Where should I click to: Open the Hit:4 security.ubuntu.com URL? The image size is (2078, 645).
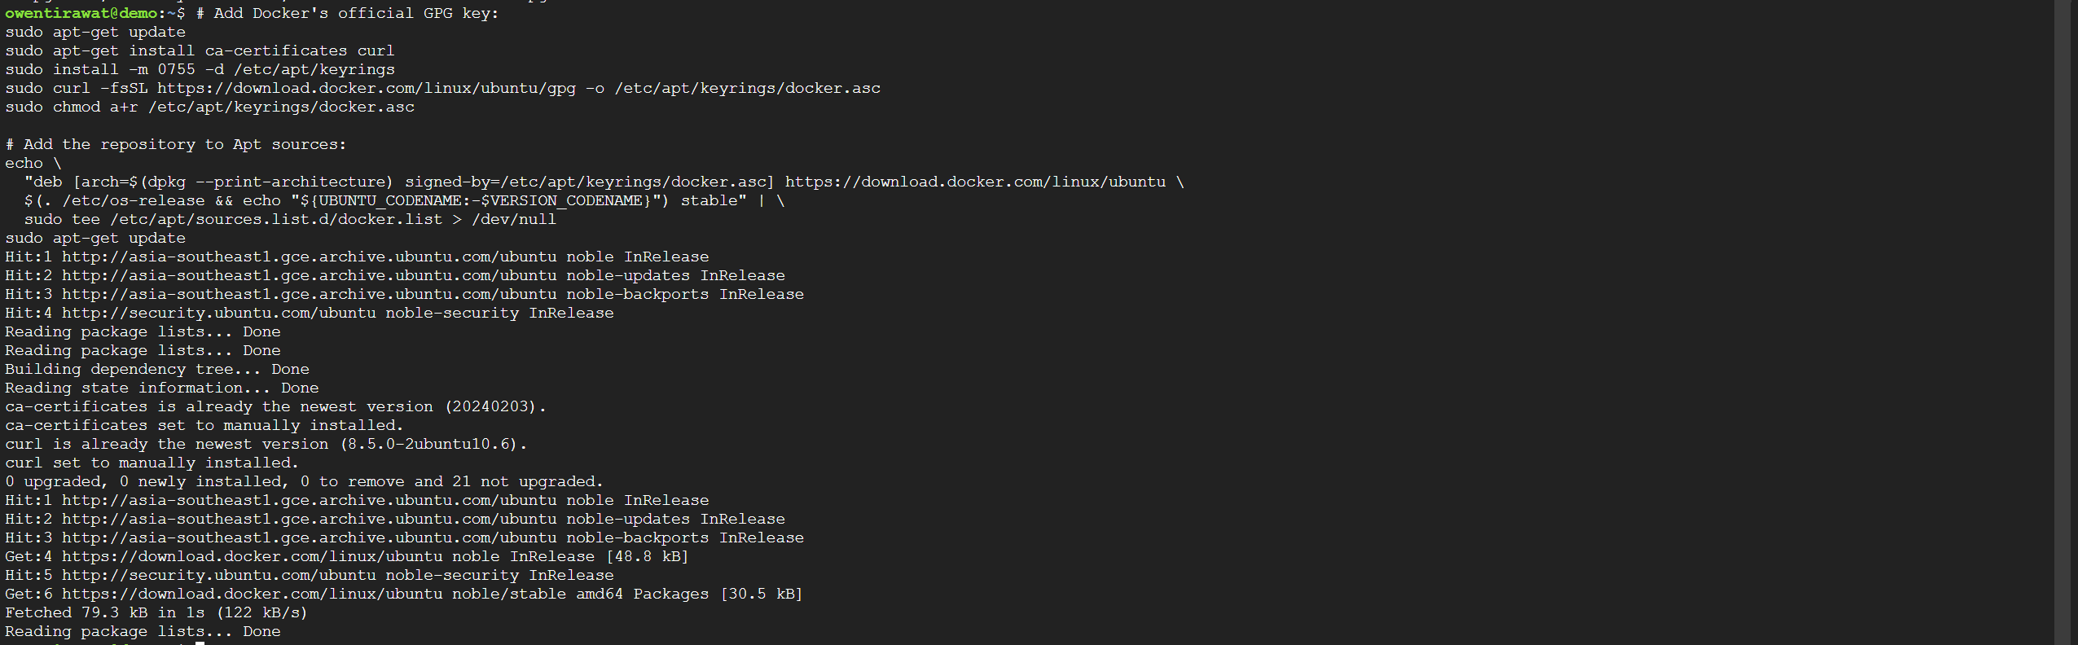pos(218,313)
